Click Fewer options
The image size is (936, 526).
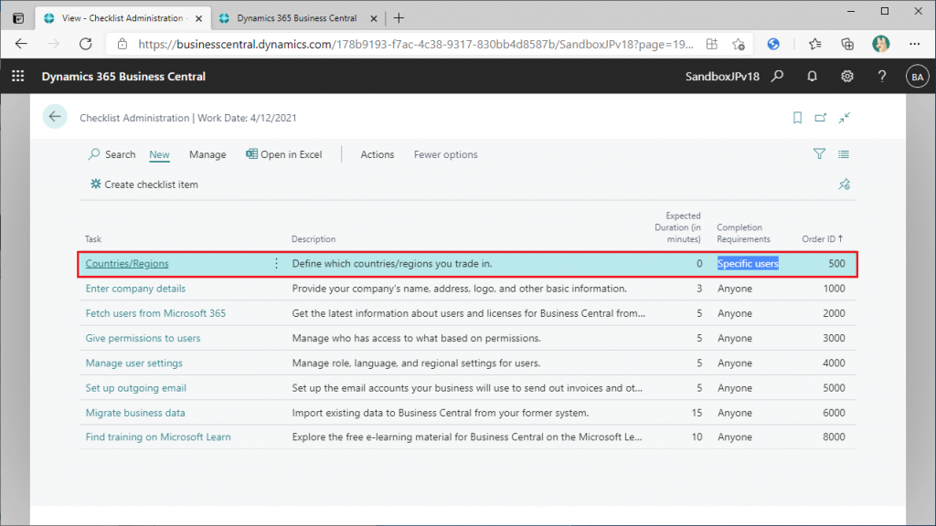point(446,154)
